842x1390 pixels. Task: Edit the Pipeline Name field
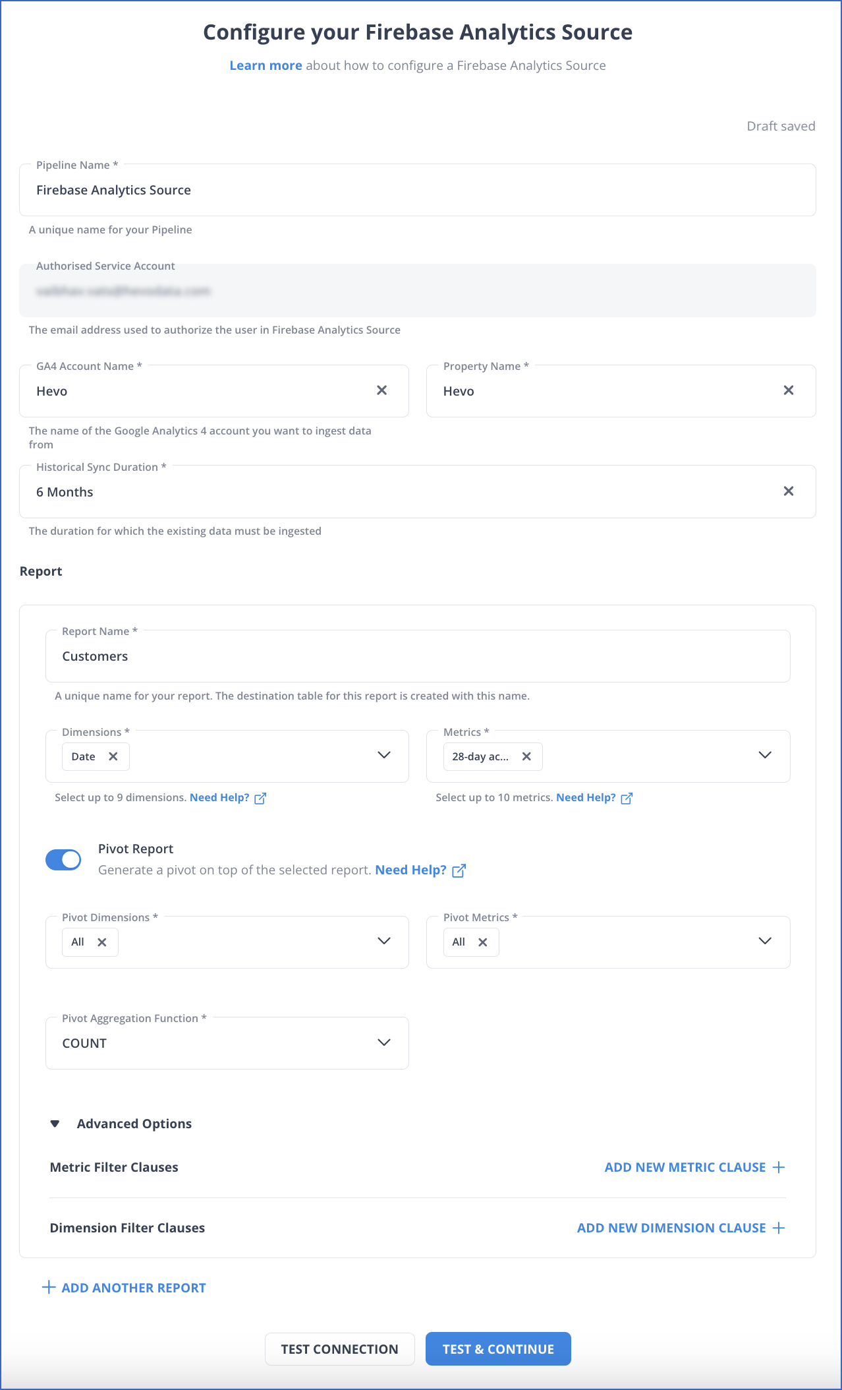pyautogui.click(x=418, y=190)
